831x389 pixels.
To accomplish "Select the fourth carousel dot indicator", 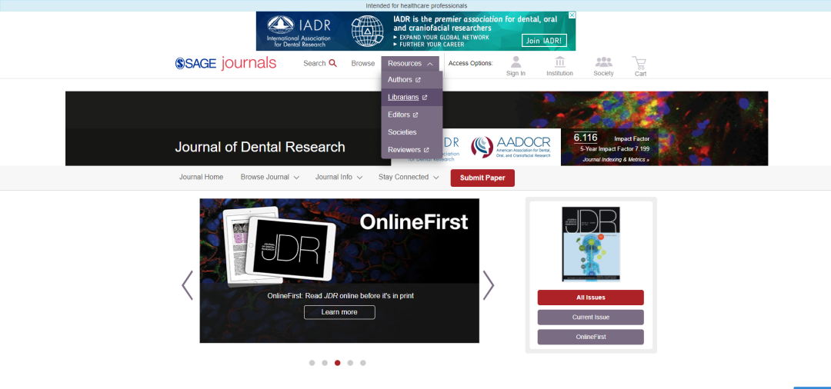I will coord(350,362).
